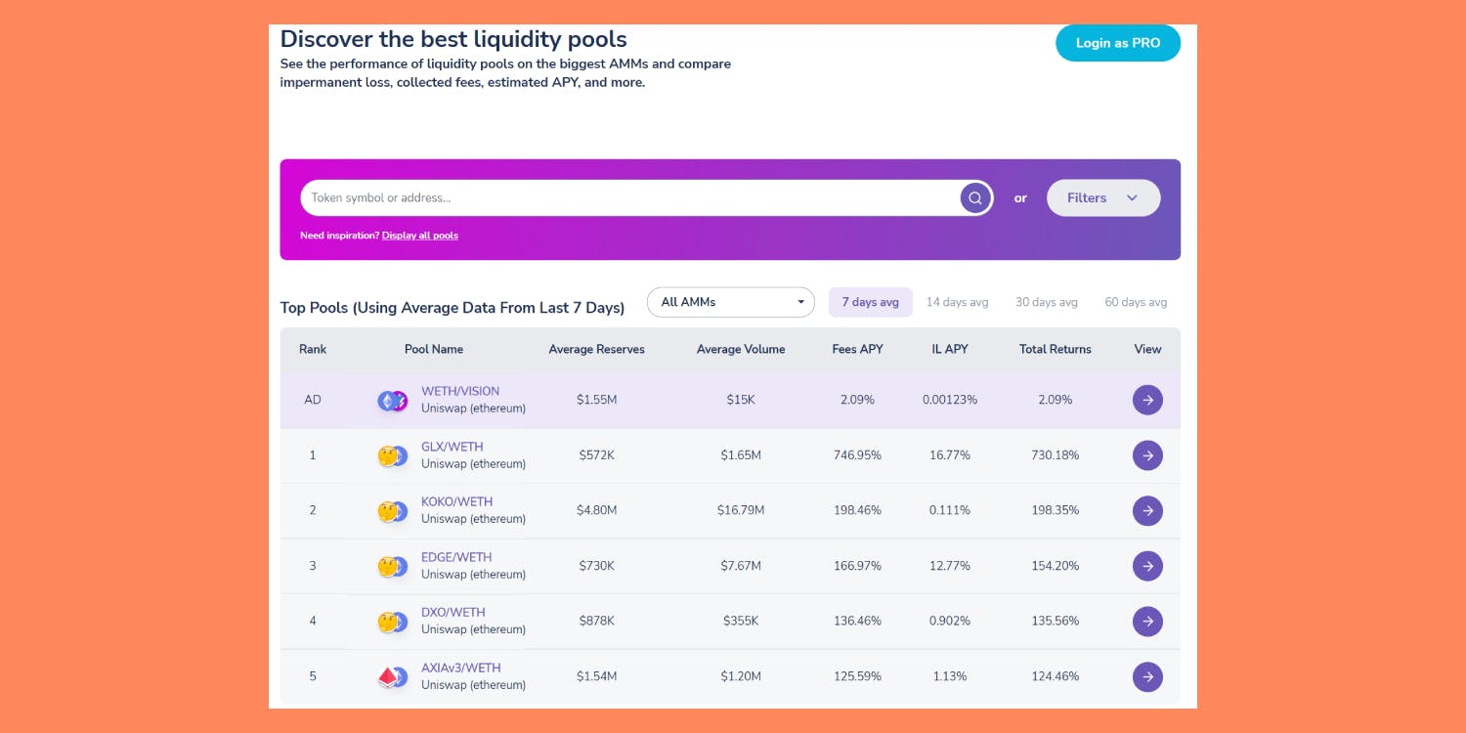1466x733 pixels.
Task: Open GLX/WETH pool link
Action: (x=453, y=447)
